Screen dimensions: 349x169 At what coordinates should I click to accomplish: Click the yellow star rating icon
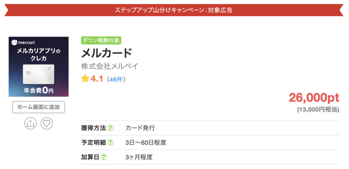pos(85,78)
